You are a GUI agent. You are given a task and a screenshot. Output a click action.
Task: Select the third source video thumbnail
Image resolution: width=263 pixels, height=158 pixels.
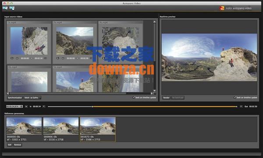121,41
